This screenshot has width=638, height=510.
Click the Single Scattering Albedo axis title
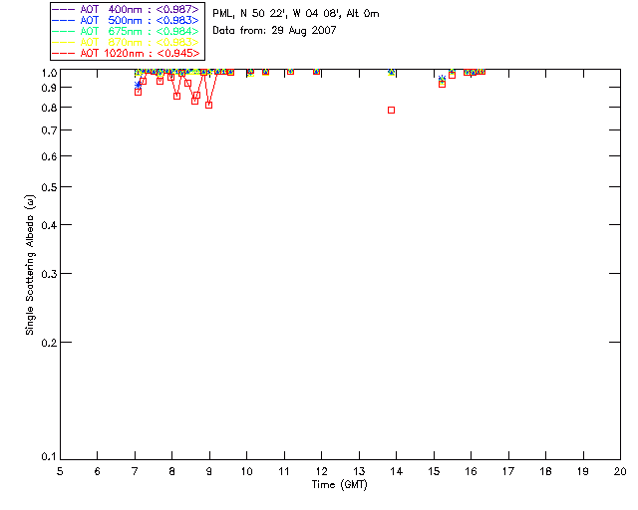(30, 265)
